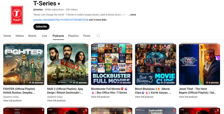Viewport: 224px width, 114px height.
Task: View full podcast under RAID 2
Action: coord(56,100)
